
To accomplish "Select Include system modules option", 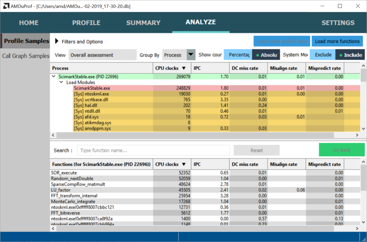I will pyautogui.click(x=350, y=55).
